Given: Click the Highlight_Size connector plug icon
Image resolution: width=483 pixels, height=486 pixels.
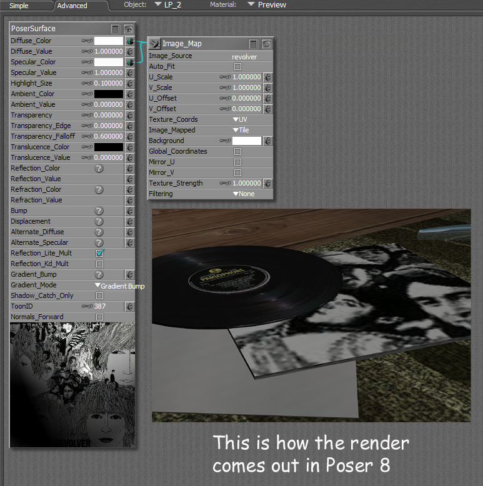Looking at the screenshot, I should 130,83.
